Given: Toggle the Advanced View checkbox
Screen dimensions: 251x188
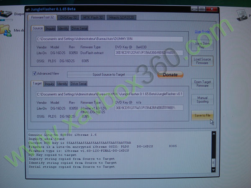Looking at the screenshot, I should 34,74.
